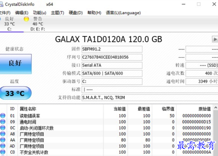
Task: Click the firmware field SBFM91.2
Action: coord(112,49)
